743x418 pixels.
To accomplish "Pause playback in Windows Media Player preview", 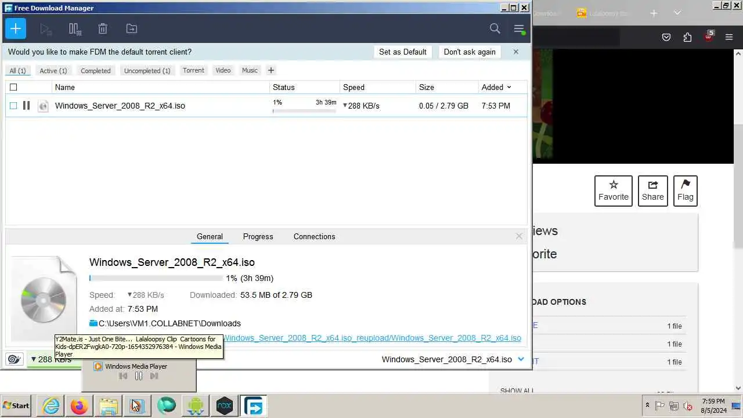I will 138,376.
